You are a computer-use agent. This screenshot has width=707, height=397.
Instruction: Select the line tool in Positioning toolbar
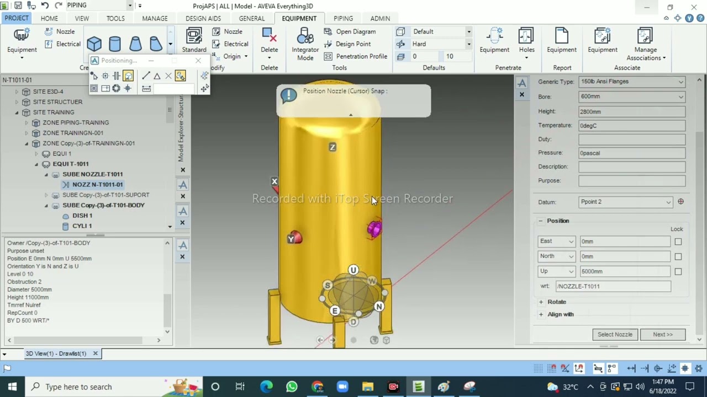tap(146, 76)
